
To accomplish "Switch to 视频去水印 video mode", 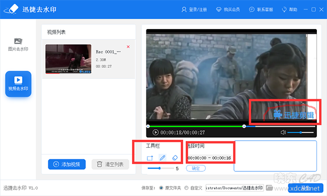I will coord(18,84).
